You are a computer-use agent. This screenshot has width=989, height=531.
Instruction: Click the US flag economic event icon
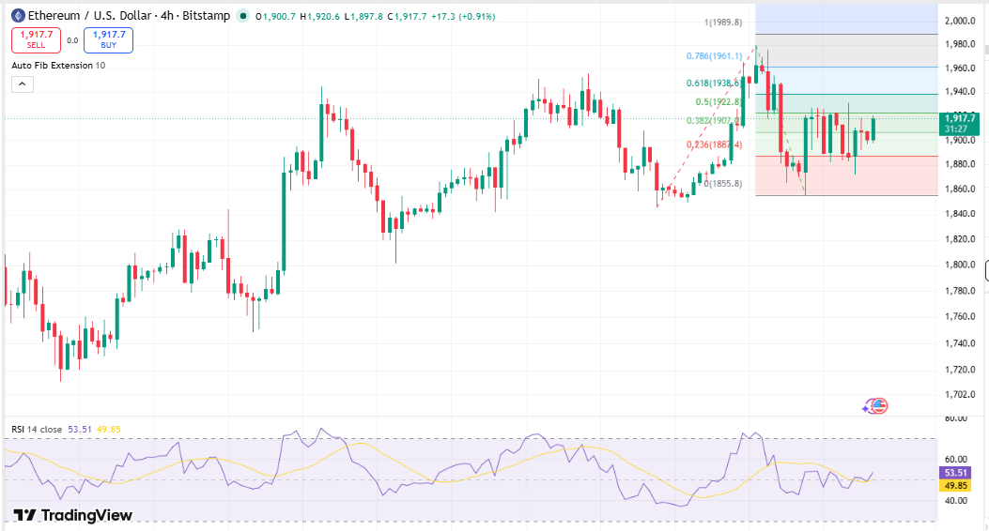click(x=878, y=406)
